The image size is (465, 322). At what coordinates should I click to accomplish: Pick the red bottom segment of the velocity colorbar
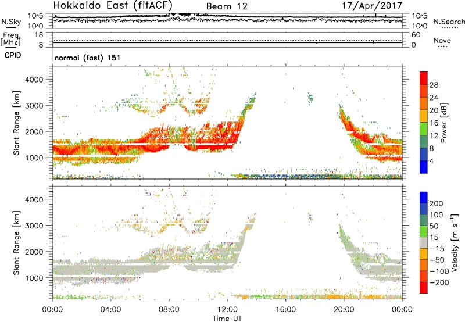[x=424, y=288]
